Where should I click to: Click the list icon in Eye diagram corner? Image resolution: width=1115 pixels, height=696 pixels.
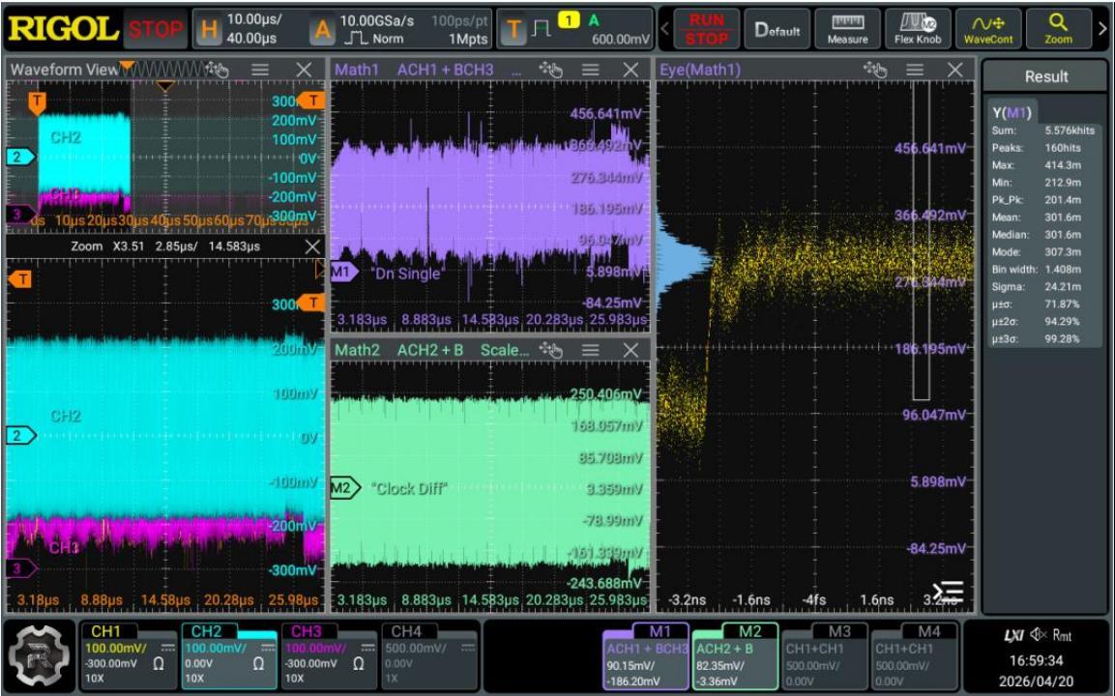click(x=949, y=592)
